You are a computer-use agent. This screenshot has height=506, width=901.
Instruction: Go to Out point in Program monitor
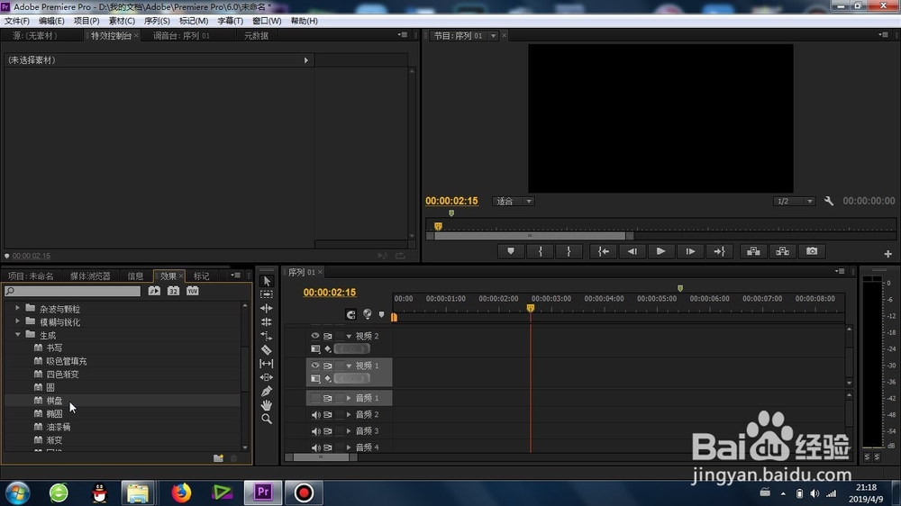coord(719,251)
